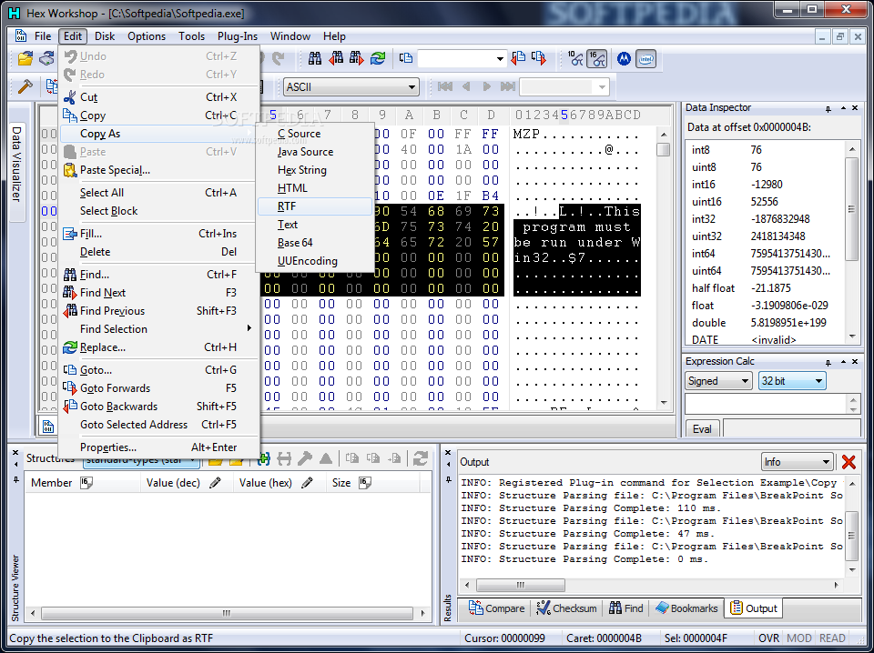874x653 pixels.
Task: Click the Cut scissors icon in Edit menu
Action: [70, 97]
